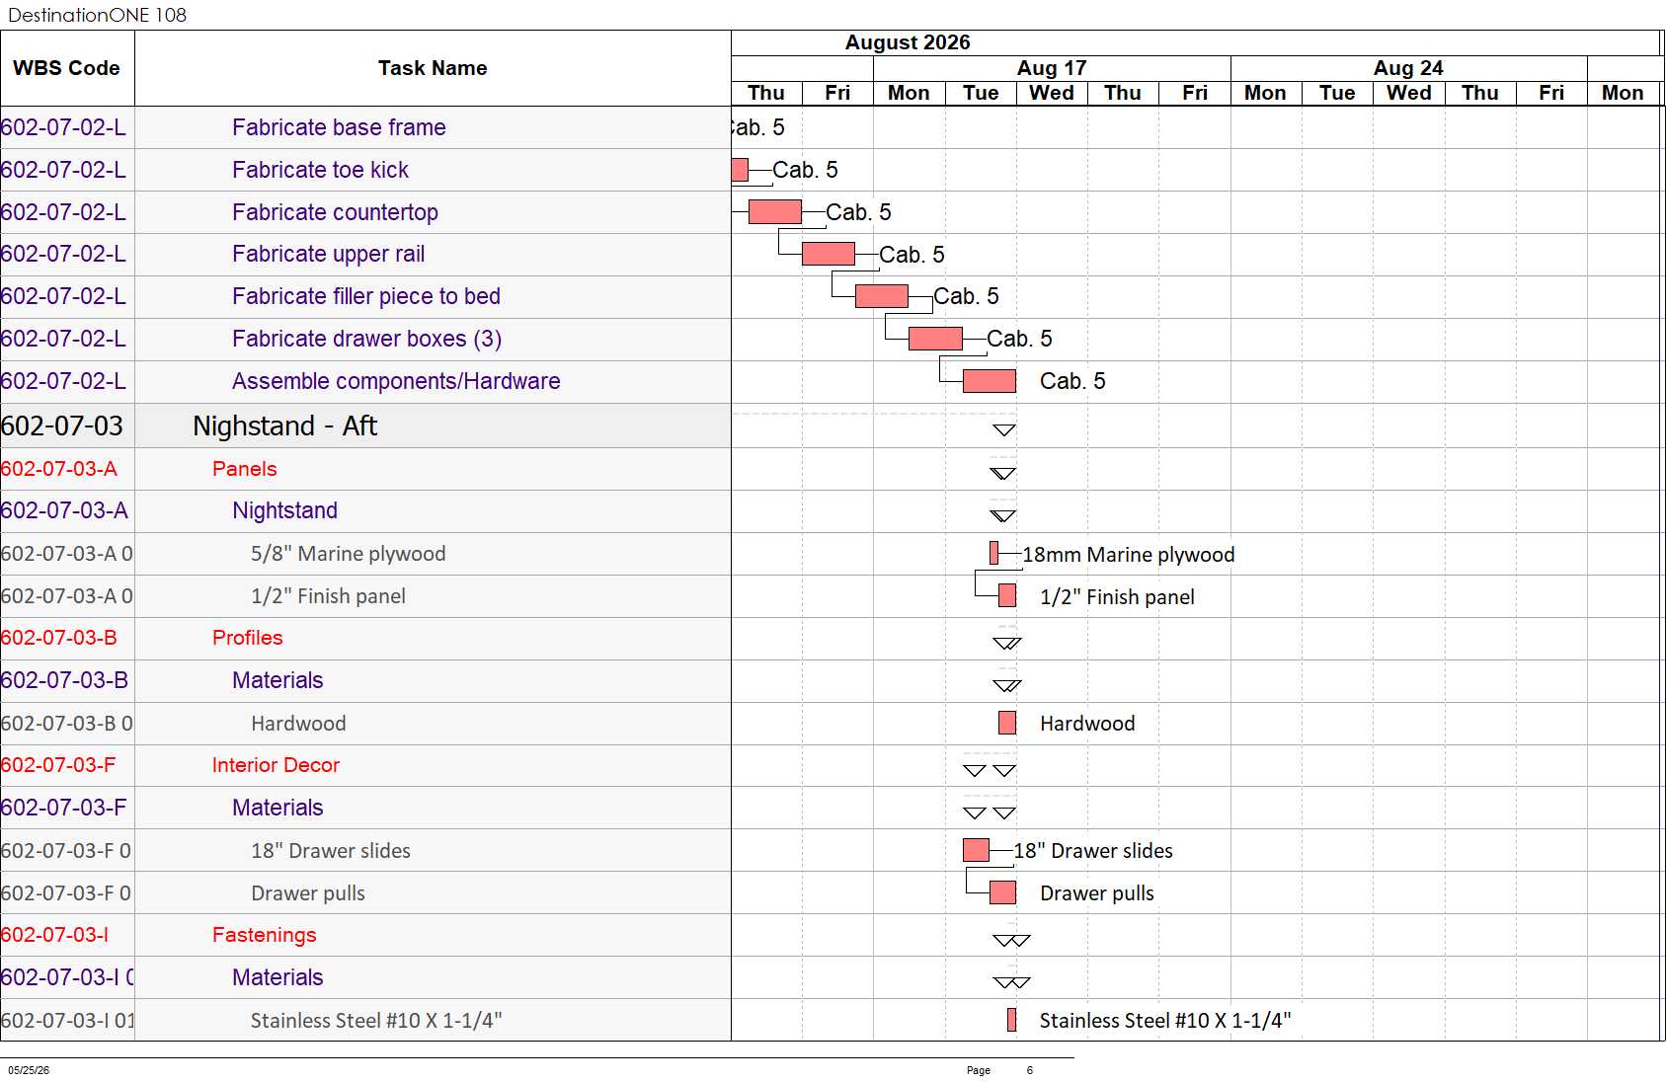Click the WBS Code column header
The image size is (1666, 1083).
[66, 68]
